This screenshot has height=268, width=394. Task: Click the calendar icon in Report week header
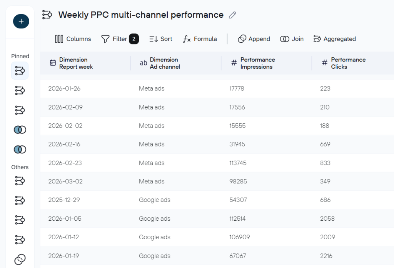pyautogui.click(x=53, y=63)
